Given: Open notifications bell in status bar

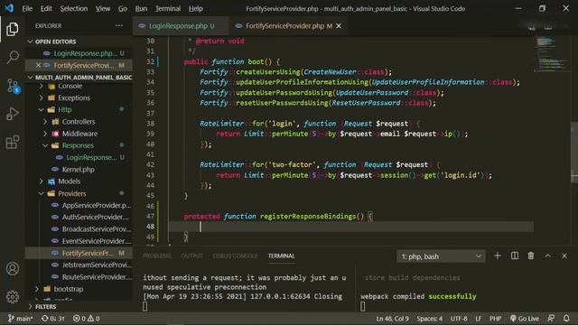Looking at the screenshot, I should coord(566,319).
